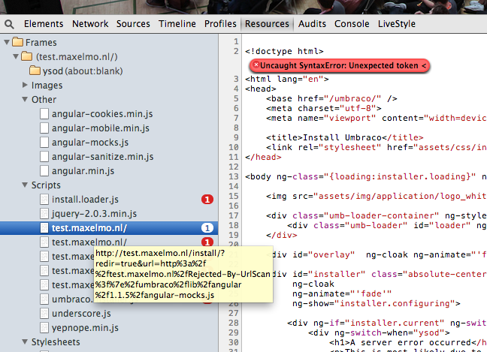Viewport: 487px width, 352px height.
Task: Click line number 3 in the source gutter
Action: click(236, 79)
